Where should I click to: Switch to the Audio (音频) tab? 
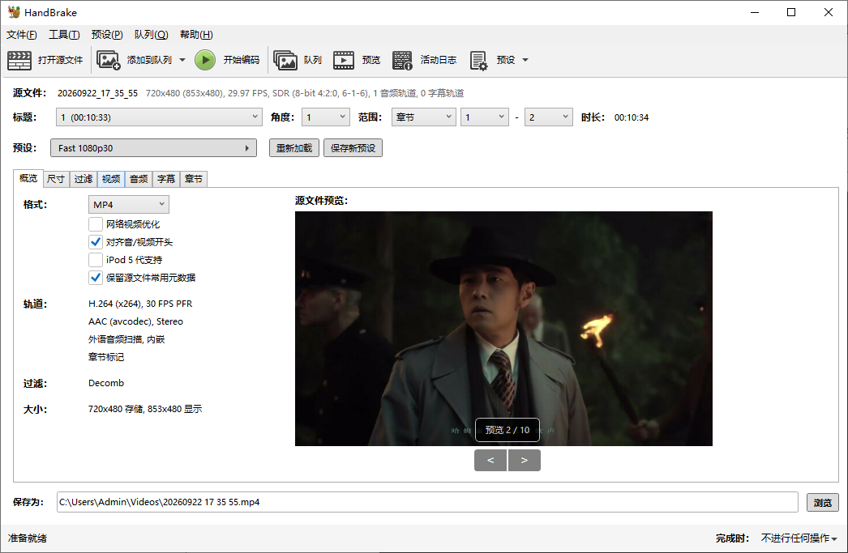[x=139, y=179]
